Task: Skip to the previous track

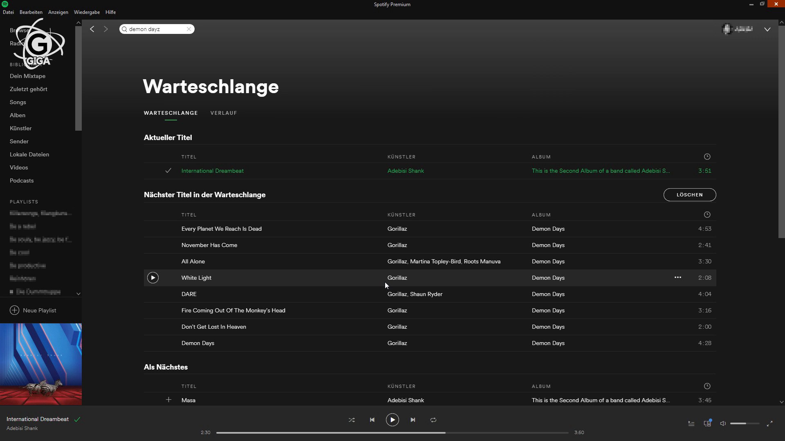Action: [372, 420]
